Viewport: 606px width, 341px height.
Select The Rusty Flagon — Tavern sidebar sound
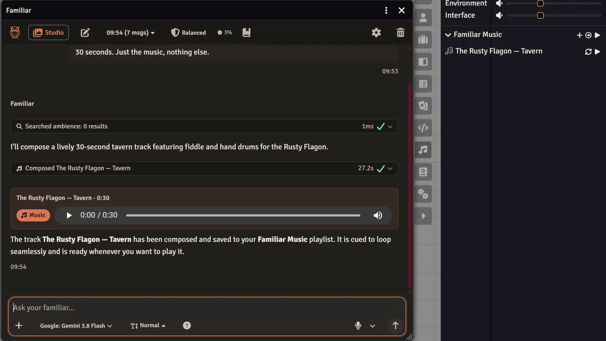[499, 51]
